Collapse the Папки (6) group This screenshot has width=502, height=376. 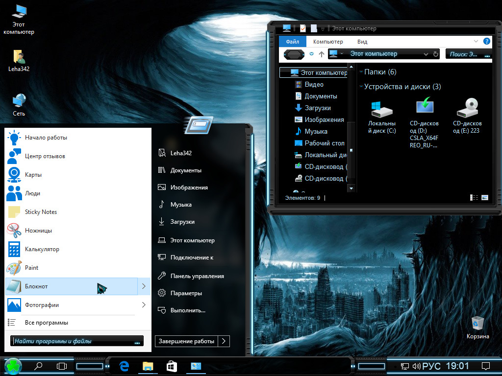361,72
